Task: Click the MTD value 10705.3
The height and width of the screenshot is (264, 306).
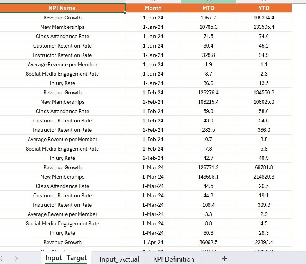Action: (208, 27)
